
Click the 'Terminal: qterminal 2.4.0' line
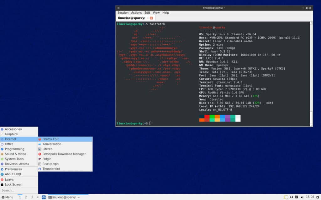[x=221, y=82]
